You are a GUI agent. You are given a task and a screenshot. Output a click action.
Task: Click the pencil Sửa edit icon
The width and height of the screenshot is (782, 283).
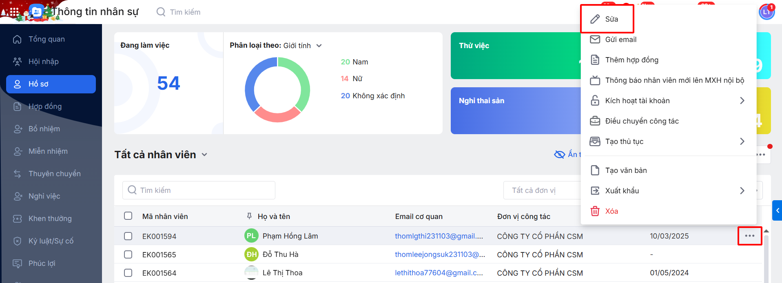pyautogui.click(x=595, y=19)
